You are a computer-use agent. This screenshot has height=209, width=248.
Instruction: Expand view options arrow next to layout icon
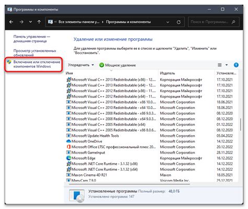(227, 65)
